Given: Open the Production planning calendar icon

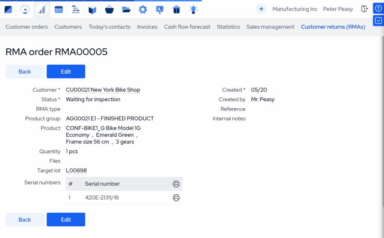Looking at the screenshot, I should [x=58, y=9].
